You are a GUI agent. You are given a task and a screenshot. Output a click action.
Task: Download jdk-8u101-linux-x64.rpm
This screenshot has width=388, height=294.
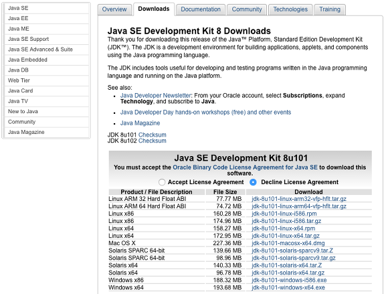coord(284,228)
